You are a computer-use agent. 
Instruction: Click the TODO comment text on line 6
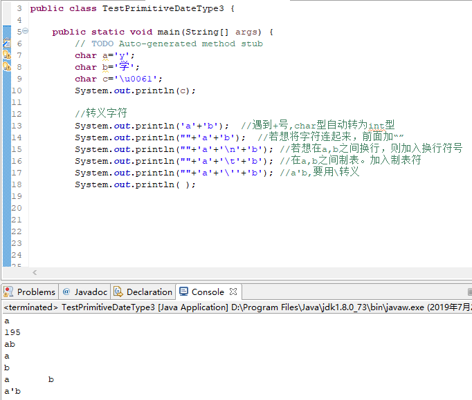169,44
